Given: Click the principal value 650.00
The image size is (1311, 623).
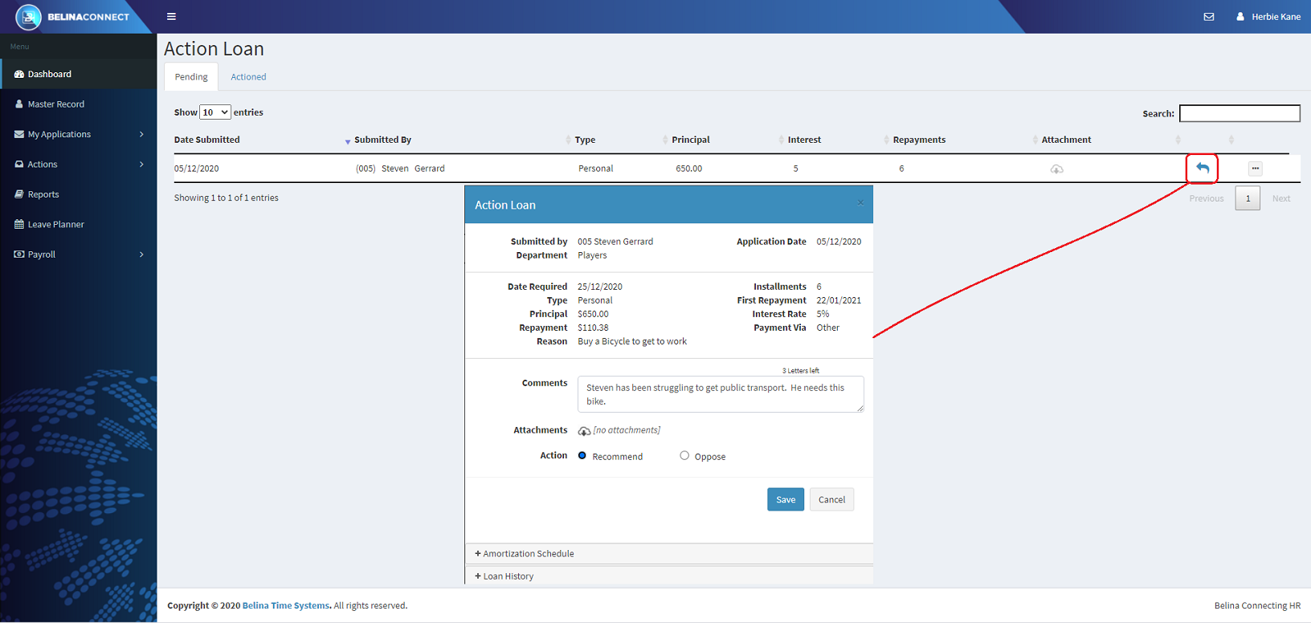Looking at the screenshot, I should pyautogui.click(x=689, y=169).
